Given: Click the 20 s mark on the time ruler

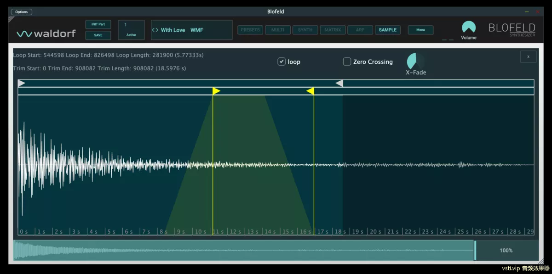Looking at the screenshot, I should (x=376, y=232).
